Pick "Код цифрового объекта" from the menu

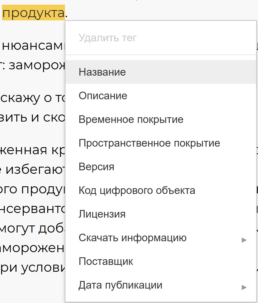click(x=137, y=190)
